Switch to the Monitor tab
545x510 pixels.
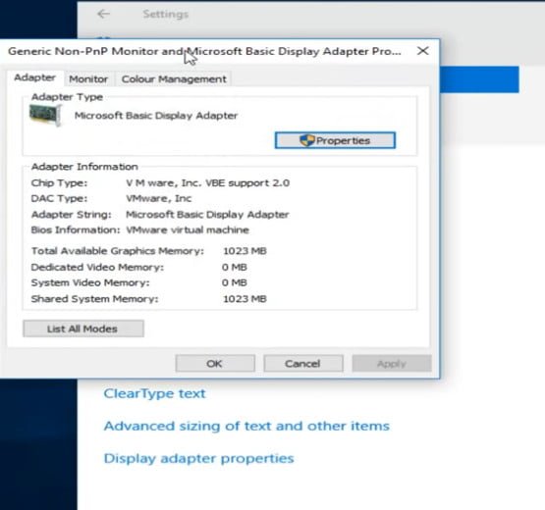pos(88,79)
